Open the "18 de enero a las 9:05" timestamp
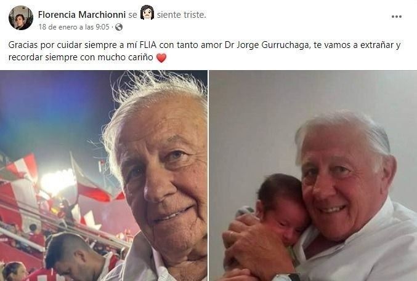Viewport: 417px width, 281px height. pyautogui.click(x=74, y=27)
